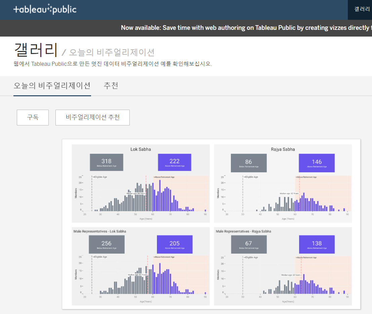The width and height of the screenshot is (372, 314).
Task: Click the 구독 button
Action: 33,117
